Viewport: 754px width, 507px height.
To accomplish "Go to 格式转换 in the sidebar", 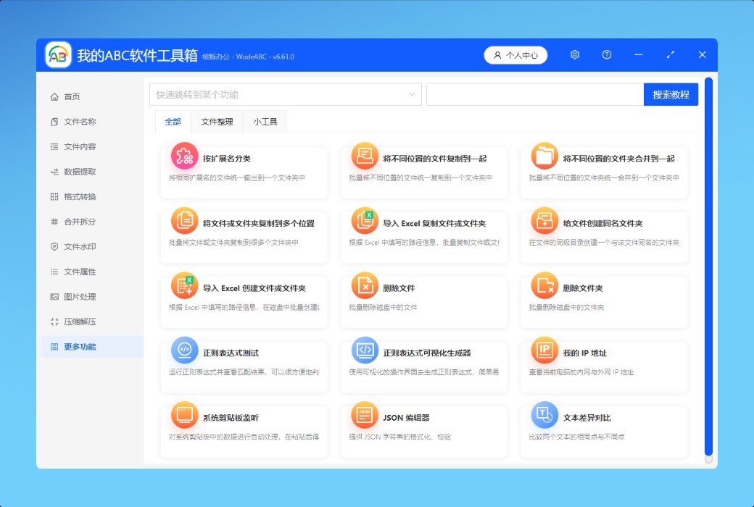I will click(x=80, y=197).
